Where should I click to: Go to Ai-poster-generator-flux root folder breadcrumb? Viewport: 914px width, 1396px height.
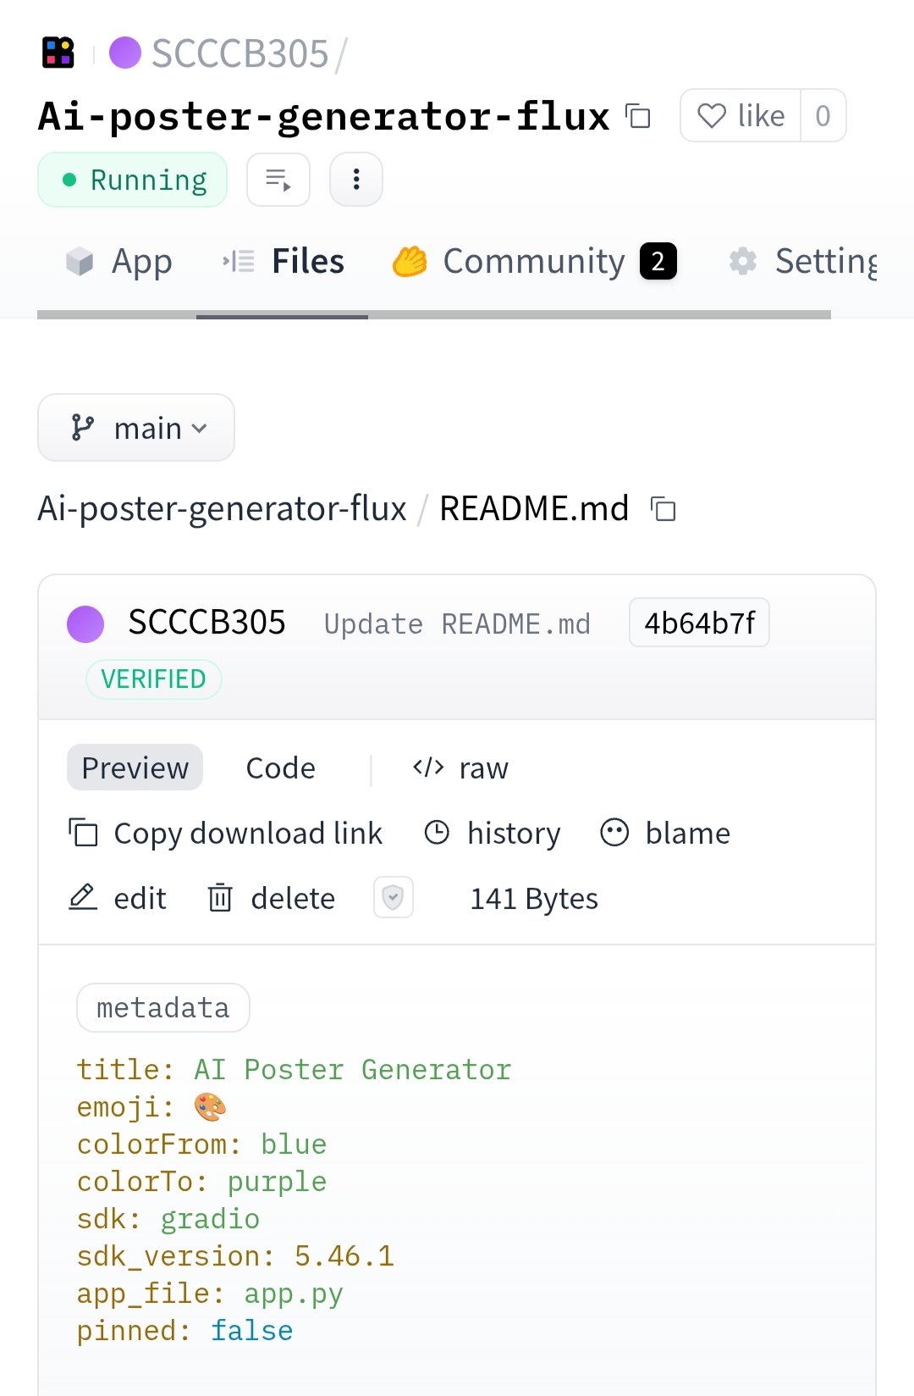tap(223, 508)
